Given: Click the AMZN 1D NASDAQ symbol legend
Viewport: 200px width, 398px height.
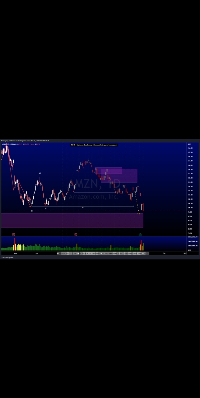Looking at the screenshot, I should [9, 144].
